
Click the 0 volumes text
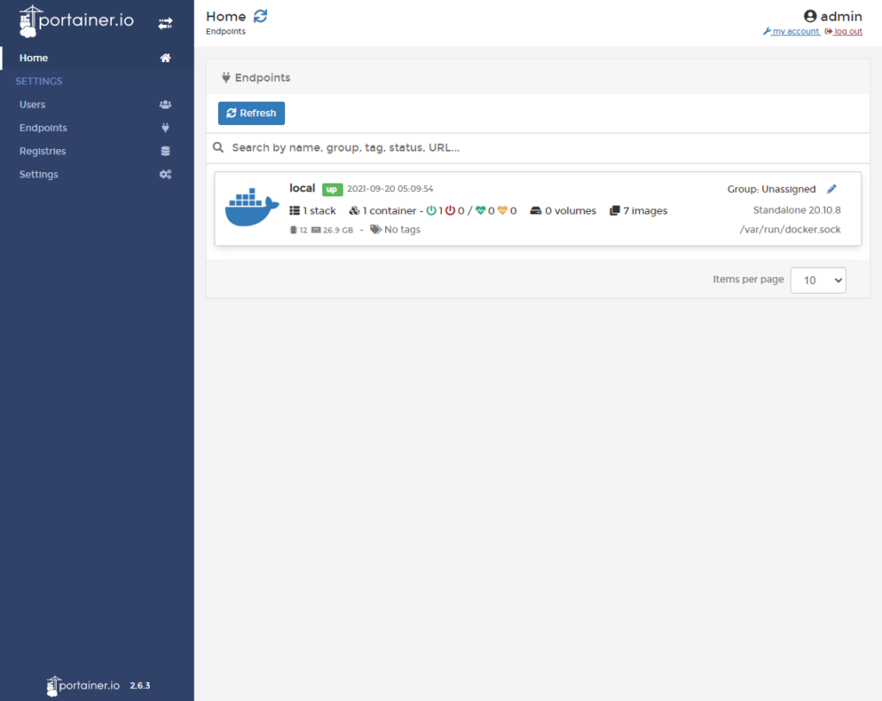point(570,210)
